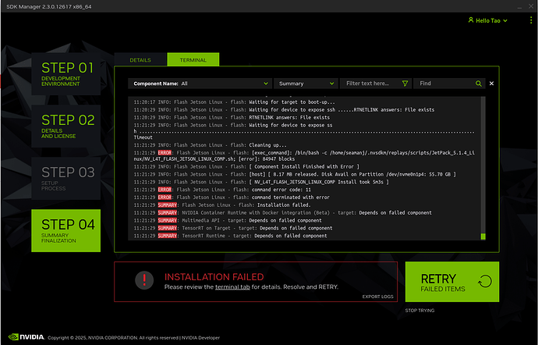This screenshot has height=345, width=538.
Task: Click the RETRY Failed Items button
Action: [452, 282]
